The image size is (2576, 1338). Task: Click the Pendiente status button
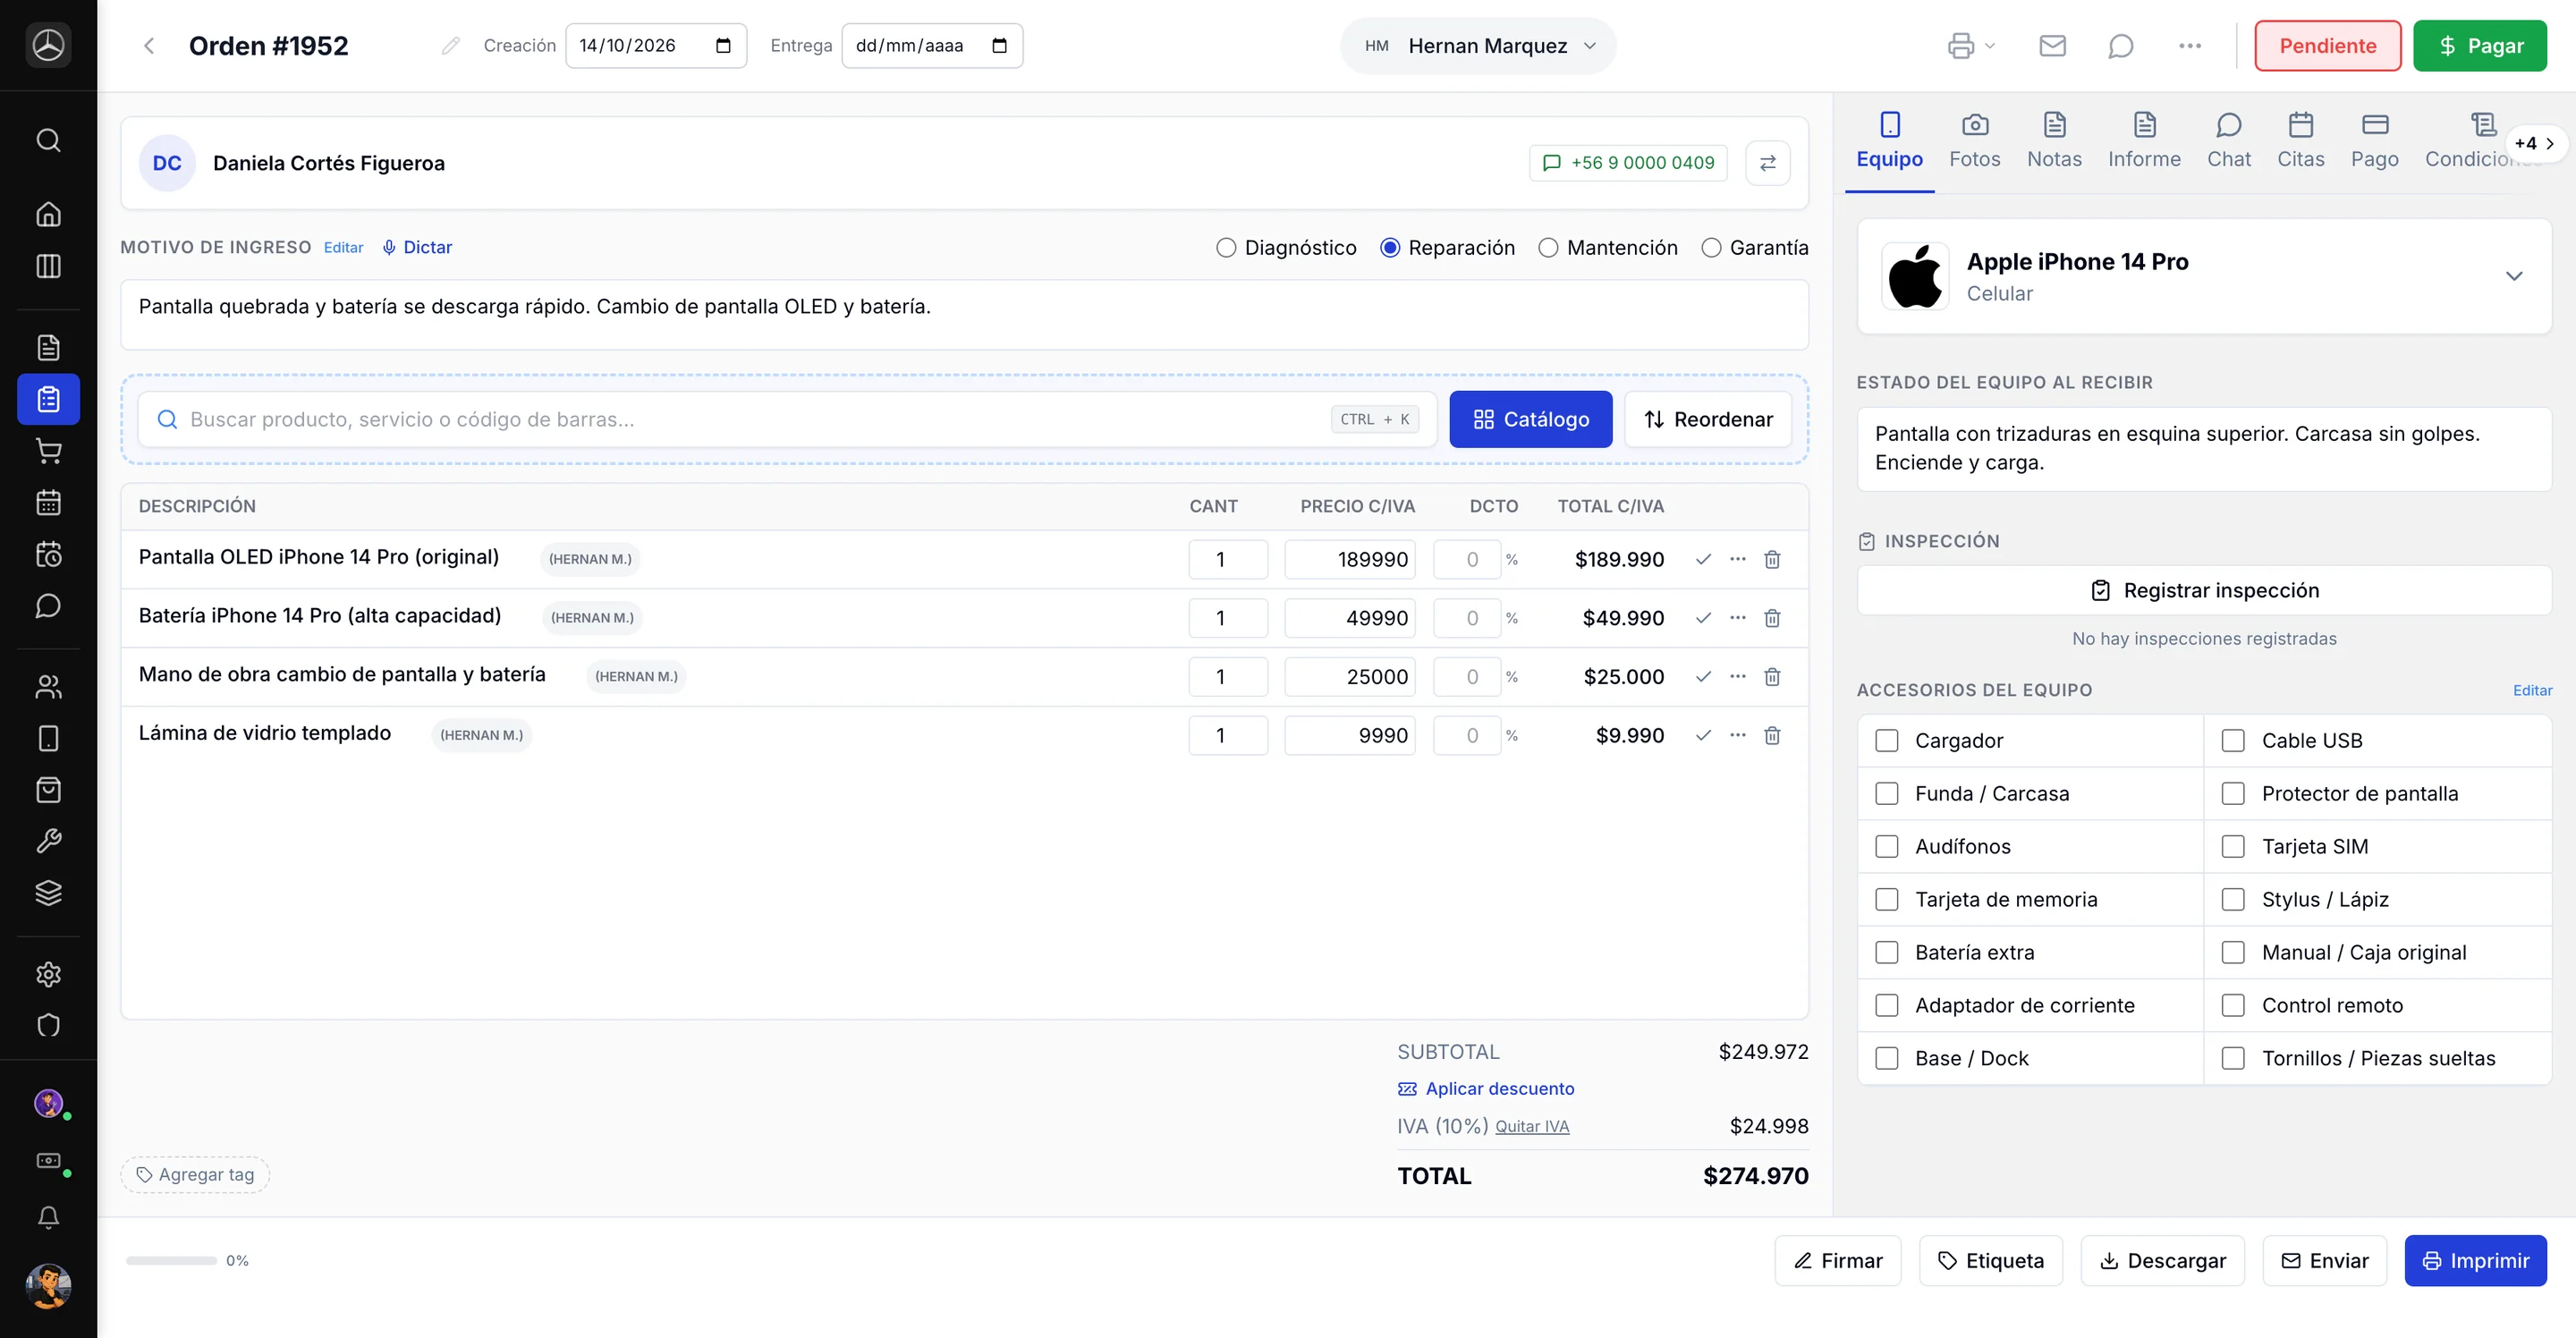point(2327,46)
